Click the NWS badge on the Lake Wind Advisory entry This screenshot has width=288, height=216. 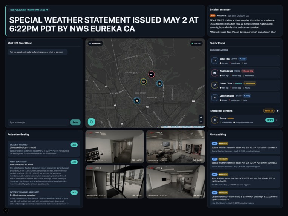214,193
